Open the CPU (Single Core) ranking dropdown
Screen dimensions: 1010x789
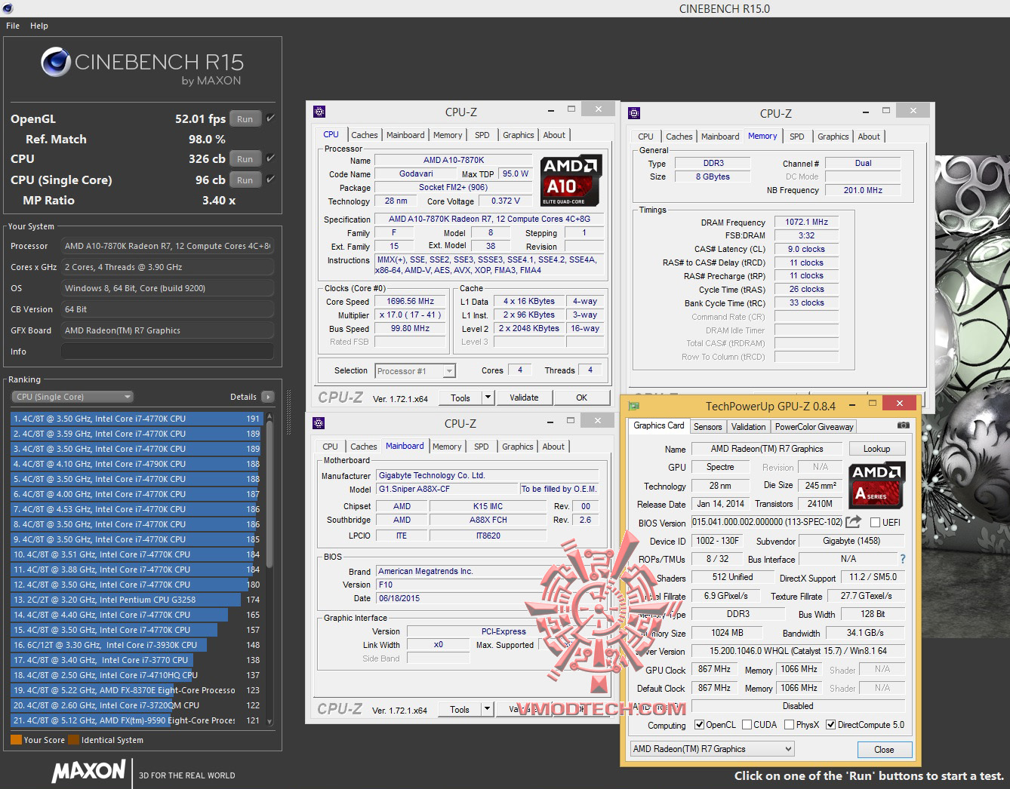(x=72, y=397)
